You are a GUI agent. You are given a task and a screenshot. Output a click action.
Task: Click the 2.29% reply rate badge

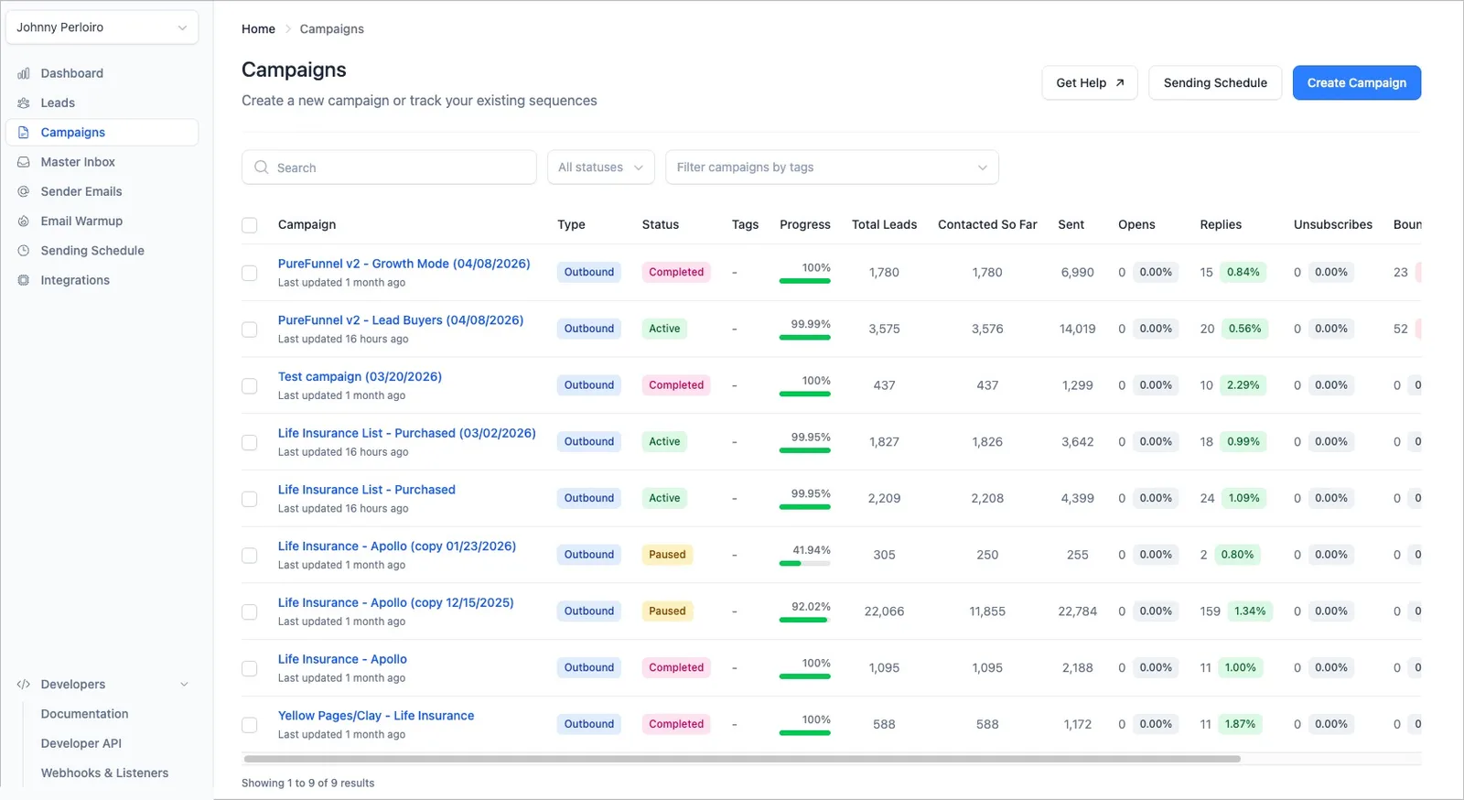[1243, 385]
